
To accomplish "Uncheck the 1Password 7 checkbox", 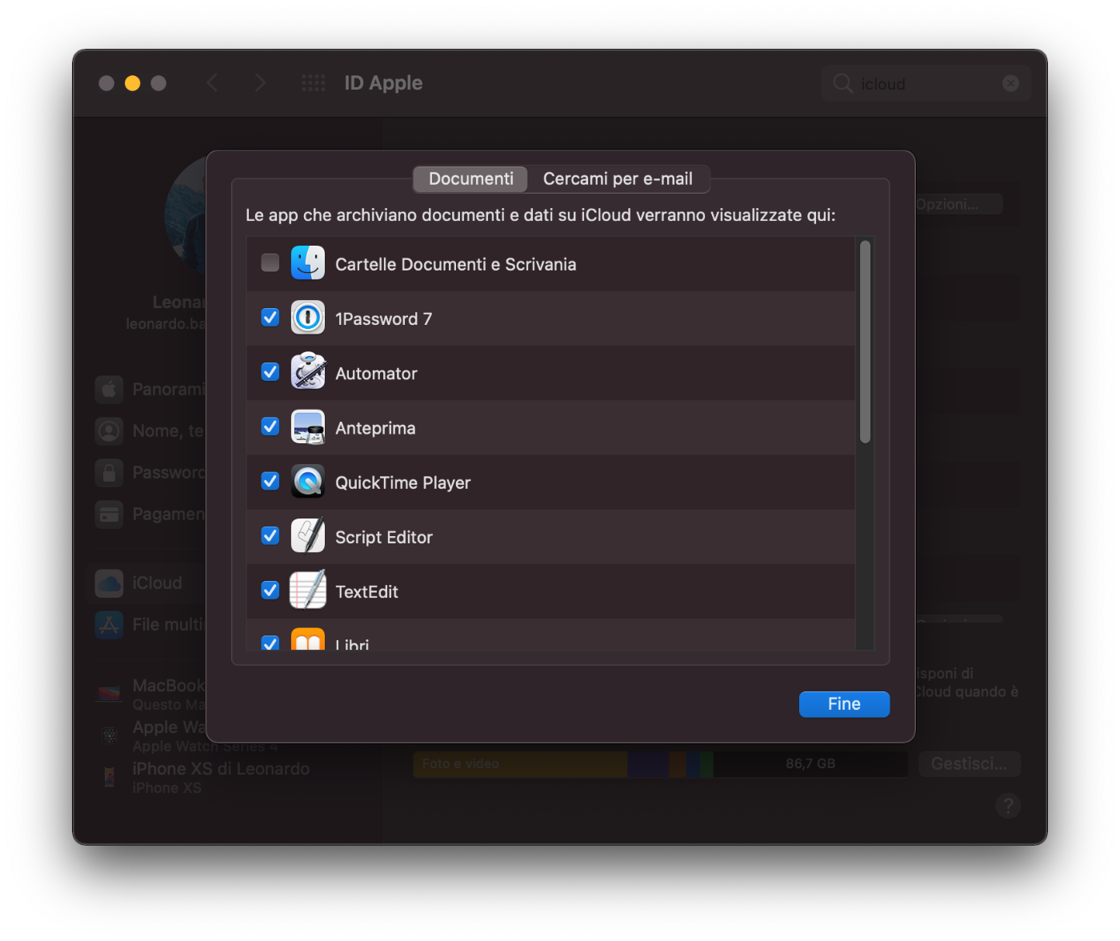I will point(270,318).
